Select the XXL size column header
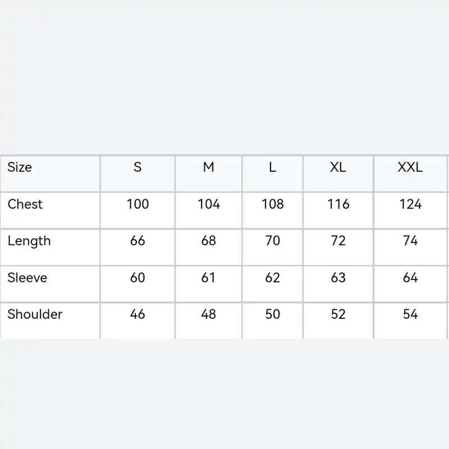The height and width of the screenshot is (449, 449). 410,167
